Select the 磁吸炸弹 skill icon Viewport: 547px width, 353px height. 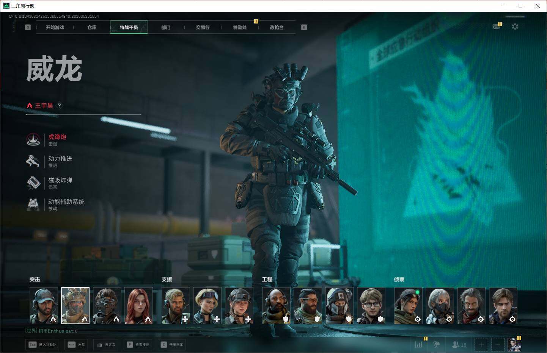(x=33, y=183)
